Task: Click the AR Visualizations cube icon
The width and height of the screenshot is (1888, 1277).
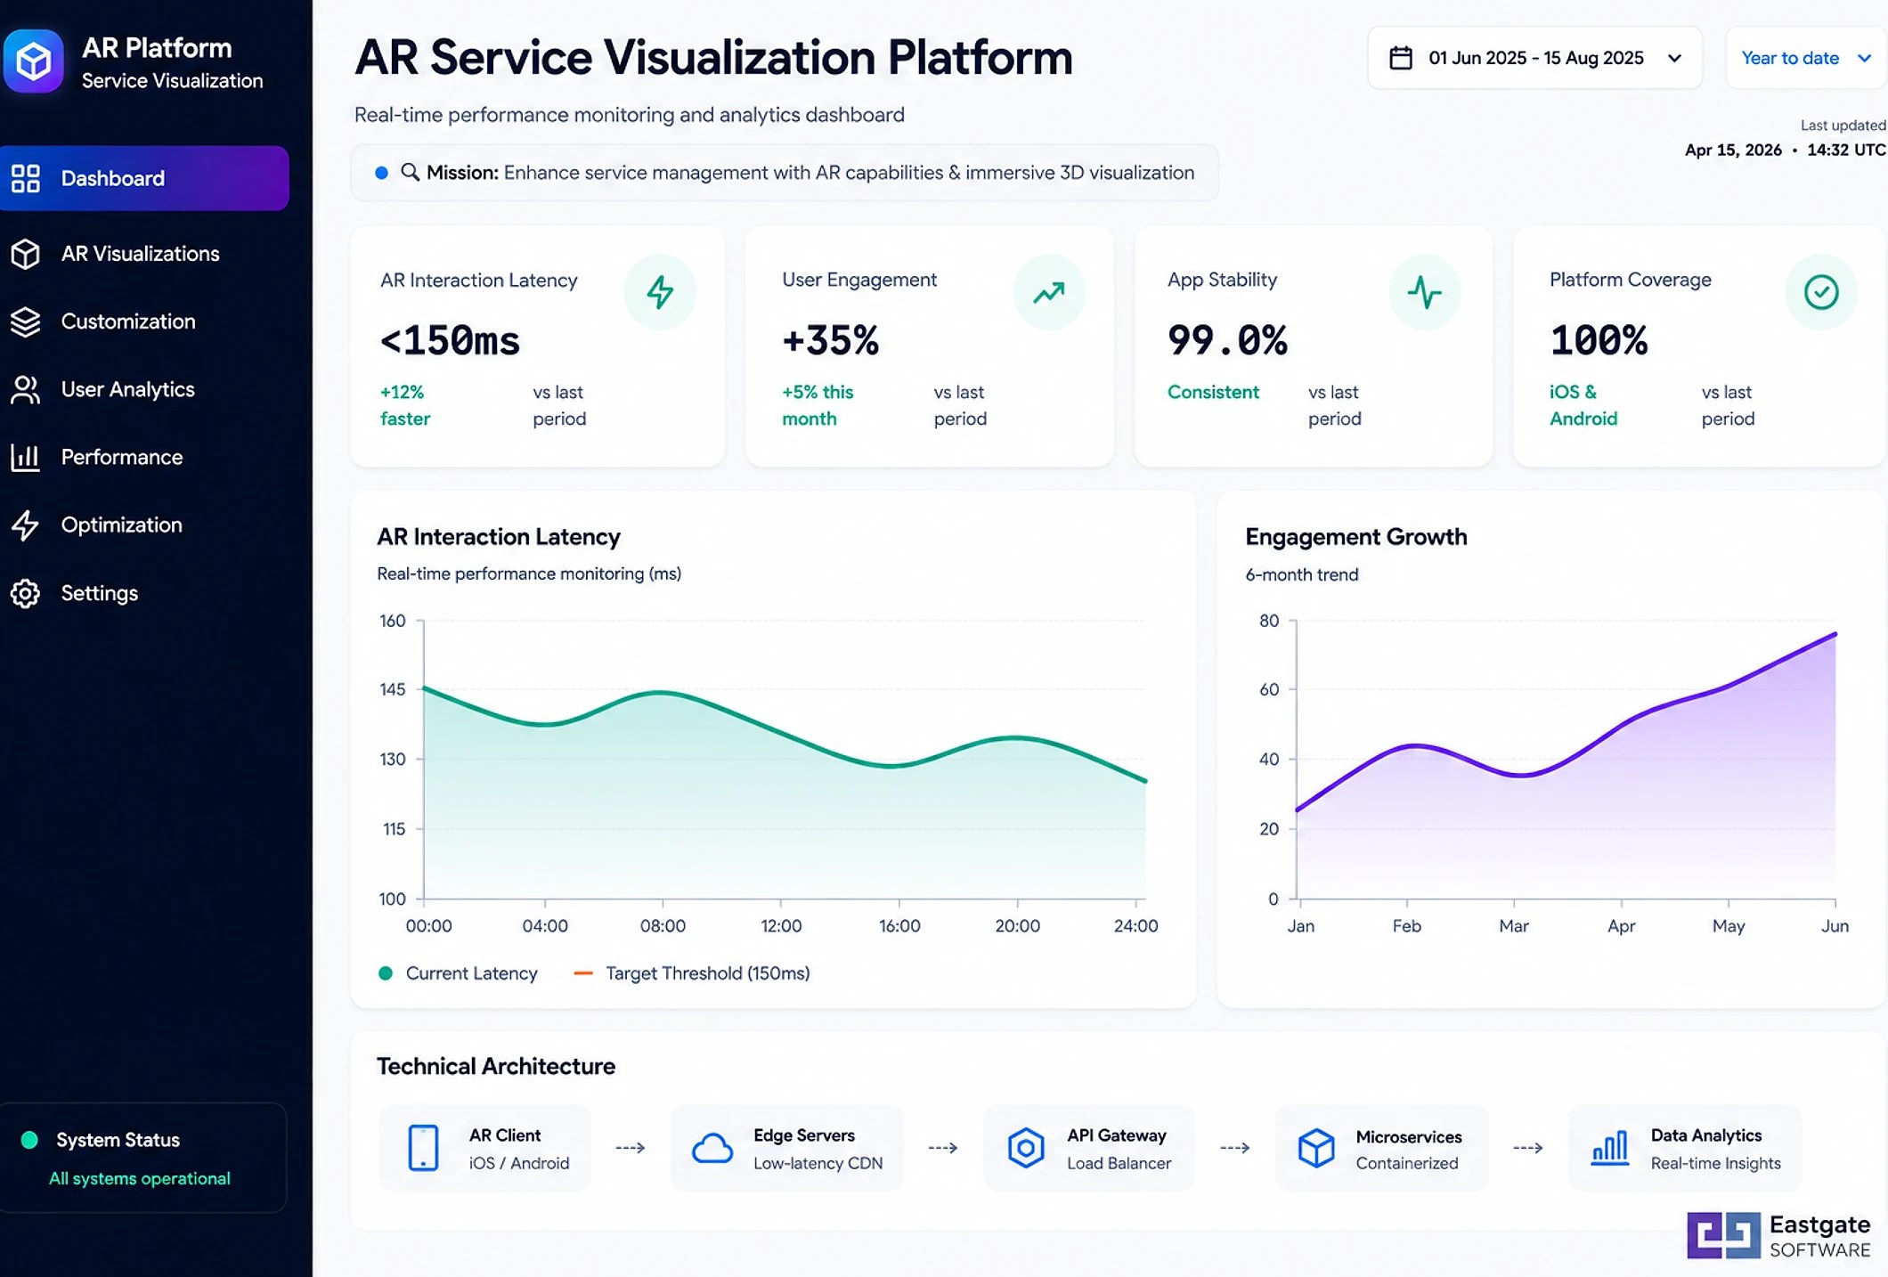Action: coord(25,254)
